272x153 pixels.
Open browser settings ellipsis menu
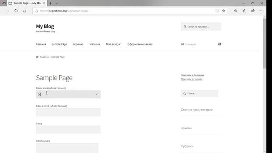point(262,11)
